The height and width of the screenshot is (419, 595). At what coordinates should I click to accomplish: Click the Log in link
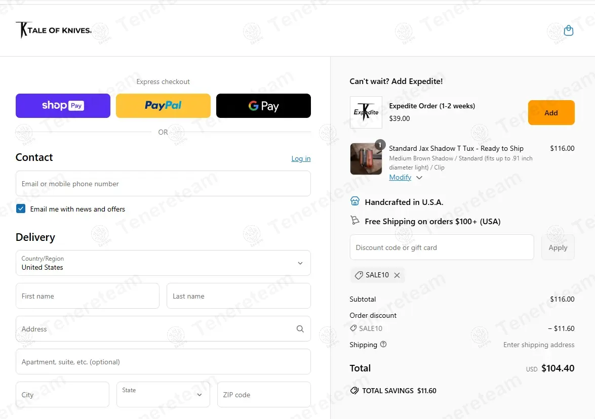301,158
